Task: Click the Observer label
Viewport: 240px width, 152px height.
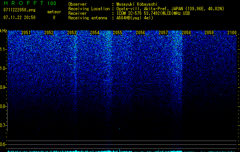Action: click(x=77, y=4)
